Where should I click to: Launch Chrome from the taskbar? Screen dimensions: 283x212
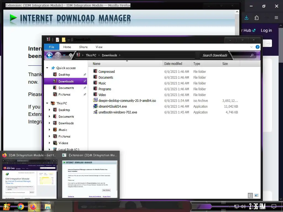point(20,206)
